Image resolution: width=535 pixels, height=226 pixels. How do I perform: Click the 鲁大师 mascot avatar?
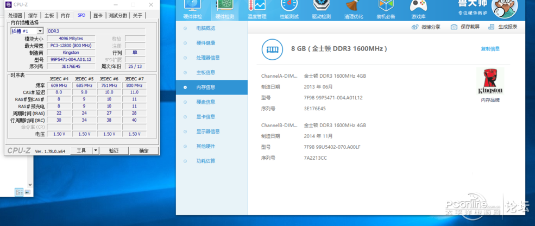505,7
